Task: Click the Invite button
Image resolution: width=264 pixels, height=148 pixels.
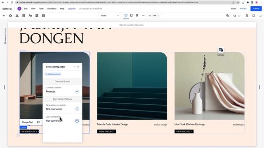Action: coord(233,9)
